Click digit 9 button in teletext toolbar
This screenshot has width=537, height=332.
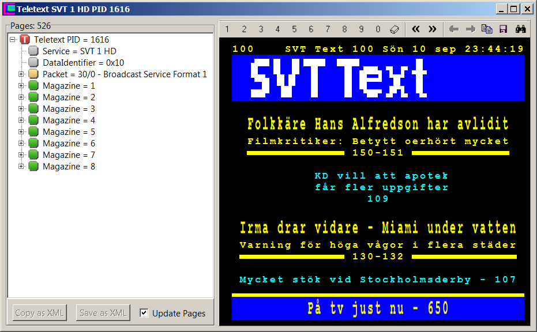click(x=361, y=29)
